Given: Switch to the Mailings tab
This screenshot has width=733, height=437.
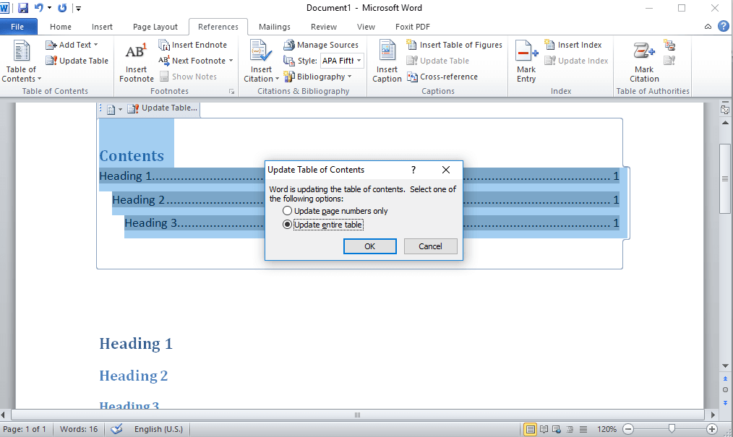Looking at the screenshot, I should point(275,27).
